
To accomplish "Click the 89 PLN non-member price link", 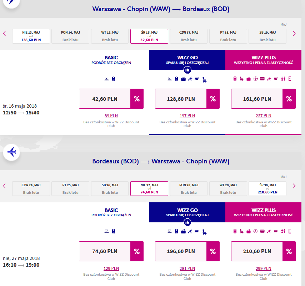I will coord(111,116).
